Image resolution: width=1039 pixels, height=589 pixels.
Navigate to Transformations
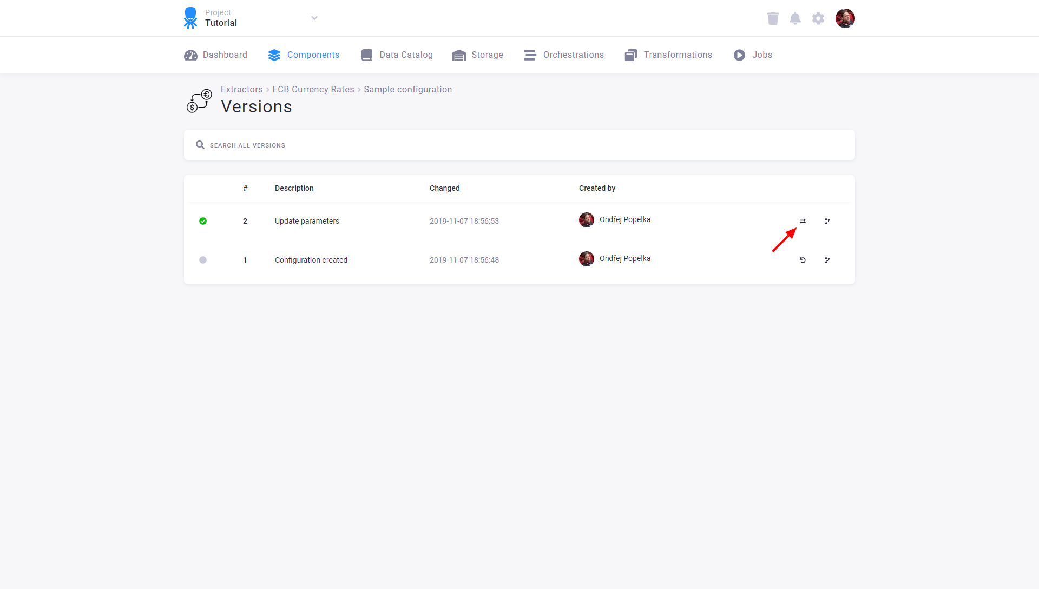pos(668,55)
